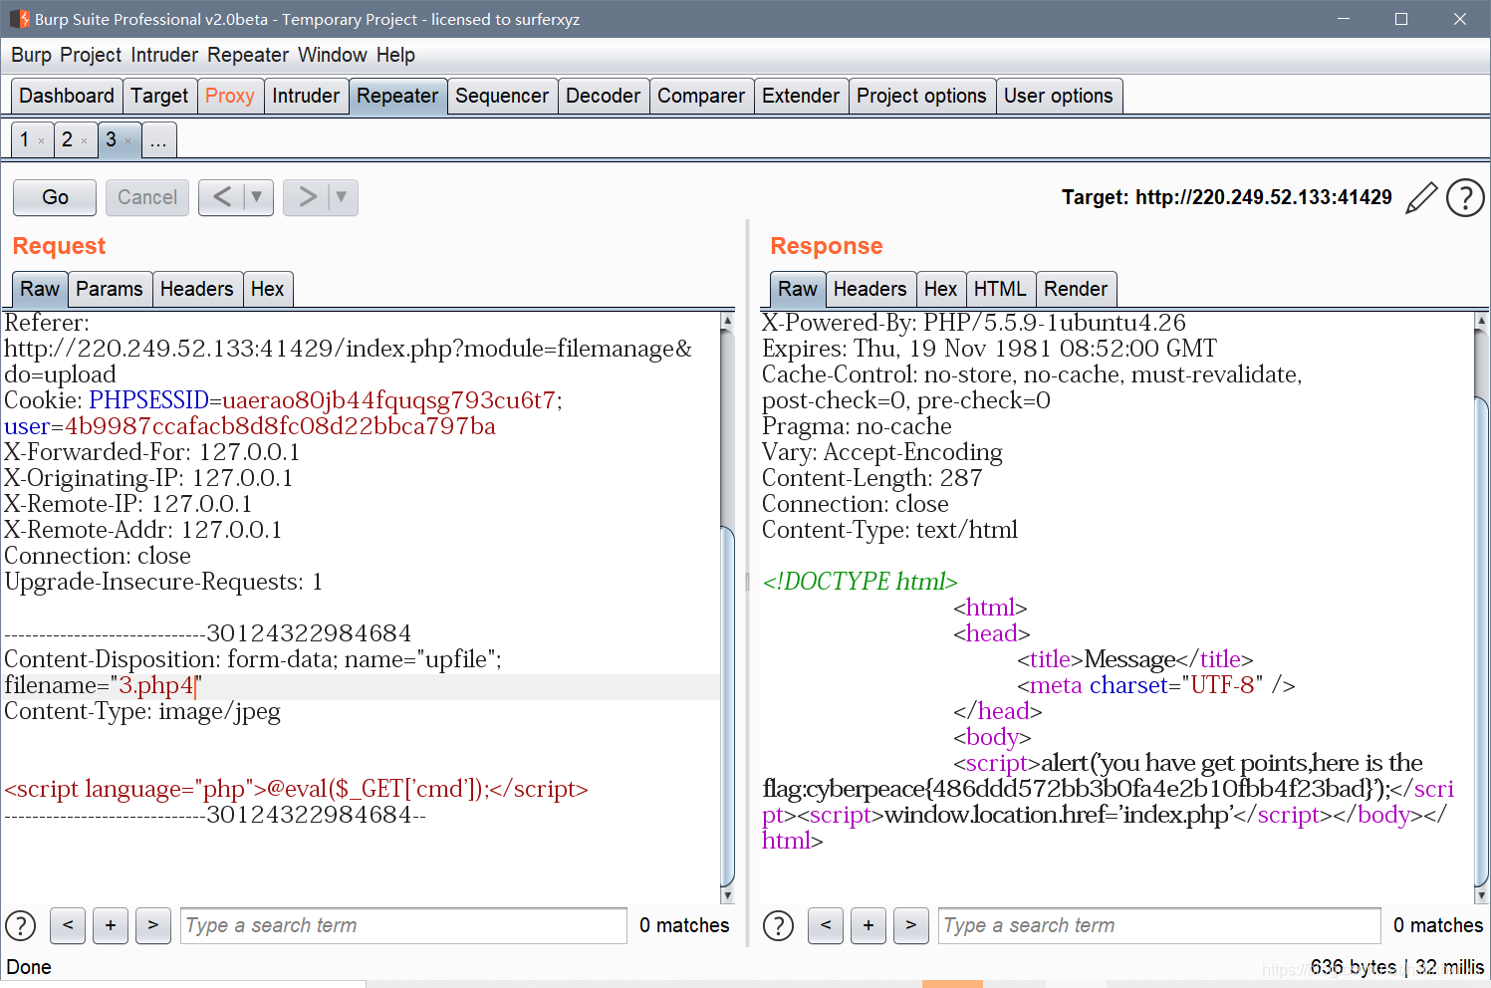Open the Project menu
Viewport: 1491px width, 988px height.
coord(91,55)
